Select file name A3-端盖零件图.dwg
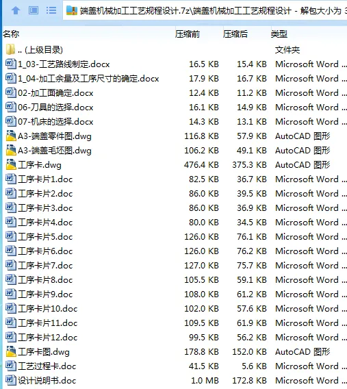This screenshot has height=389, width=347. (x=55, y=136)
